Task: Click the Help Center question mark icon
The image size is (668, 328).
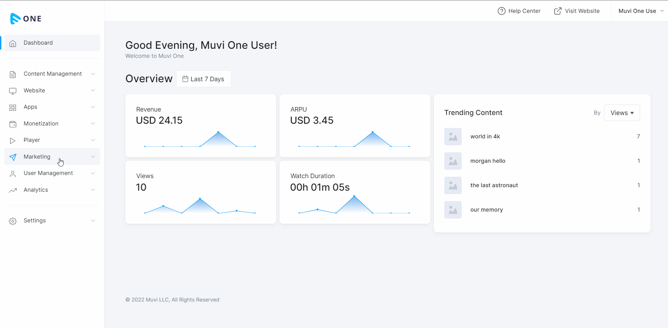Action: coord(501,11)
